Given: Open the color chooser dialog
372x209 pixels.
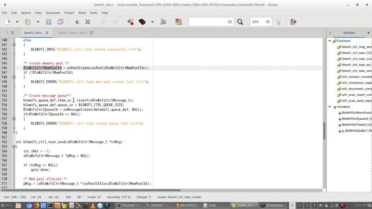Looking at the screenshot, I should tap(178, 22).
